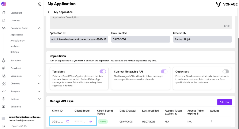Viewport: 239px width, 129px height.
Task: Click the Live chat bubble icon
Action: [4, 20]
